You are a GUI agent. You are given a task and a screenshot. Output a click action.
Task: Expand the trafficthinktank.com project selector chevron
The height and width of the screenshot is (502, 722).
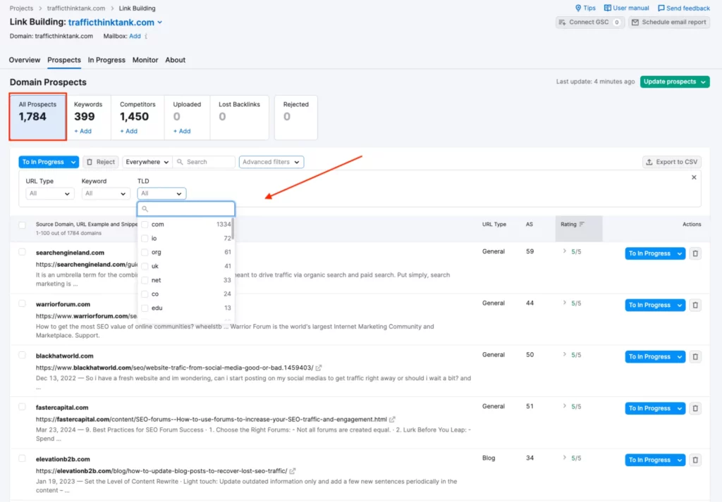(x=159, y=22)
